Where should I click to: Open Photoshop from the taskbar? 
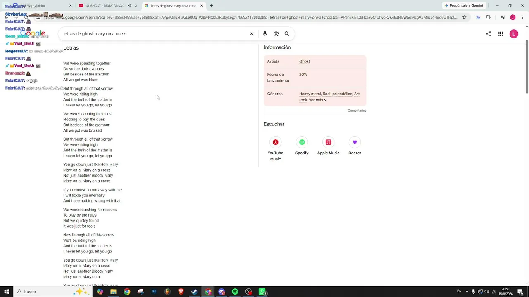[154, 292]
